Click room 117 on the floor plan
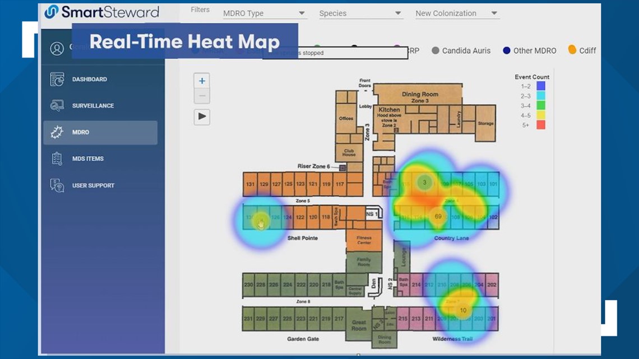The width and height of the screenshot is (639, 359). tap(340, 184)
